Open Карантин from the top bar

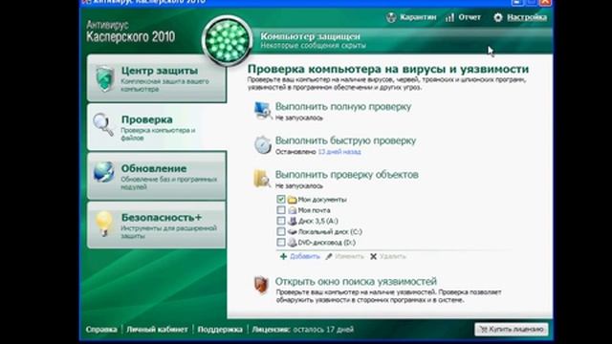pos(418,17)
